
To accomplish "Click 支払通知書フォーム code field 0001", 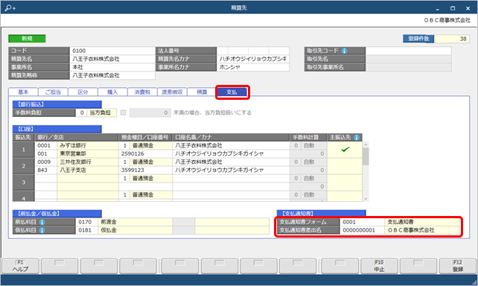I will click(x=362, y=222).
